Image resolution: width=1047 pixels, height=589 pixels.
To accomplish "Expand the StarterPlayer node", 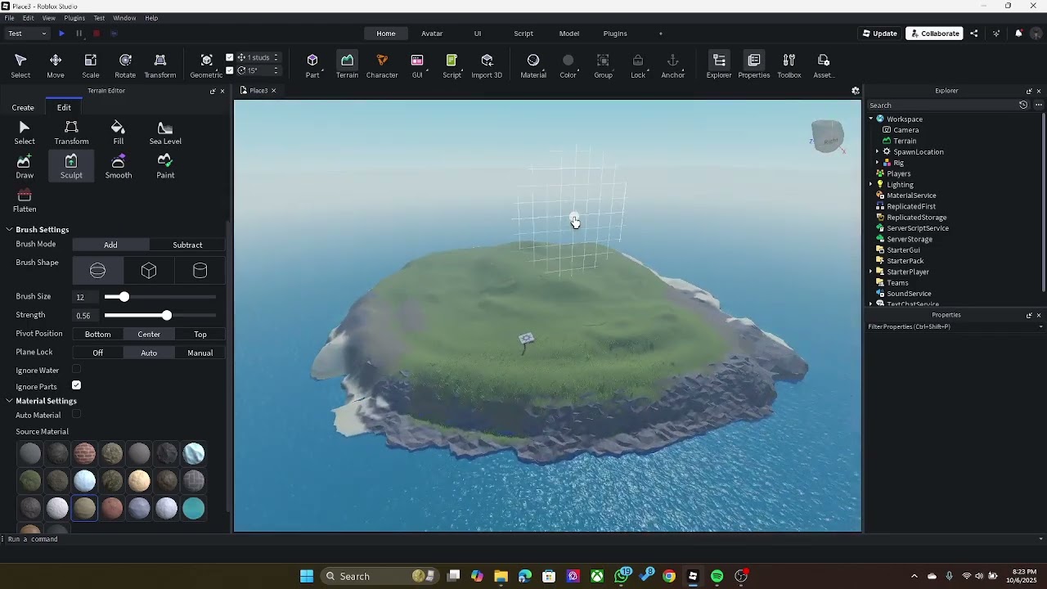I will tap(871, 272).
